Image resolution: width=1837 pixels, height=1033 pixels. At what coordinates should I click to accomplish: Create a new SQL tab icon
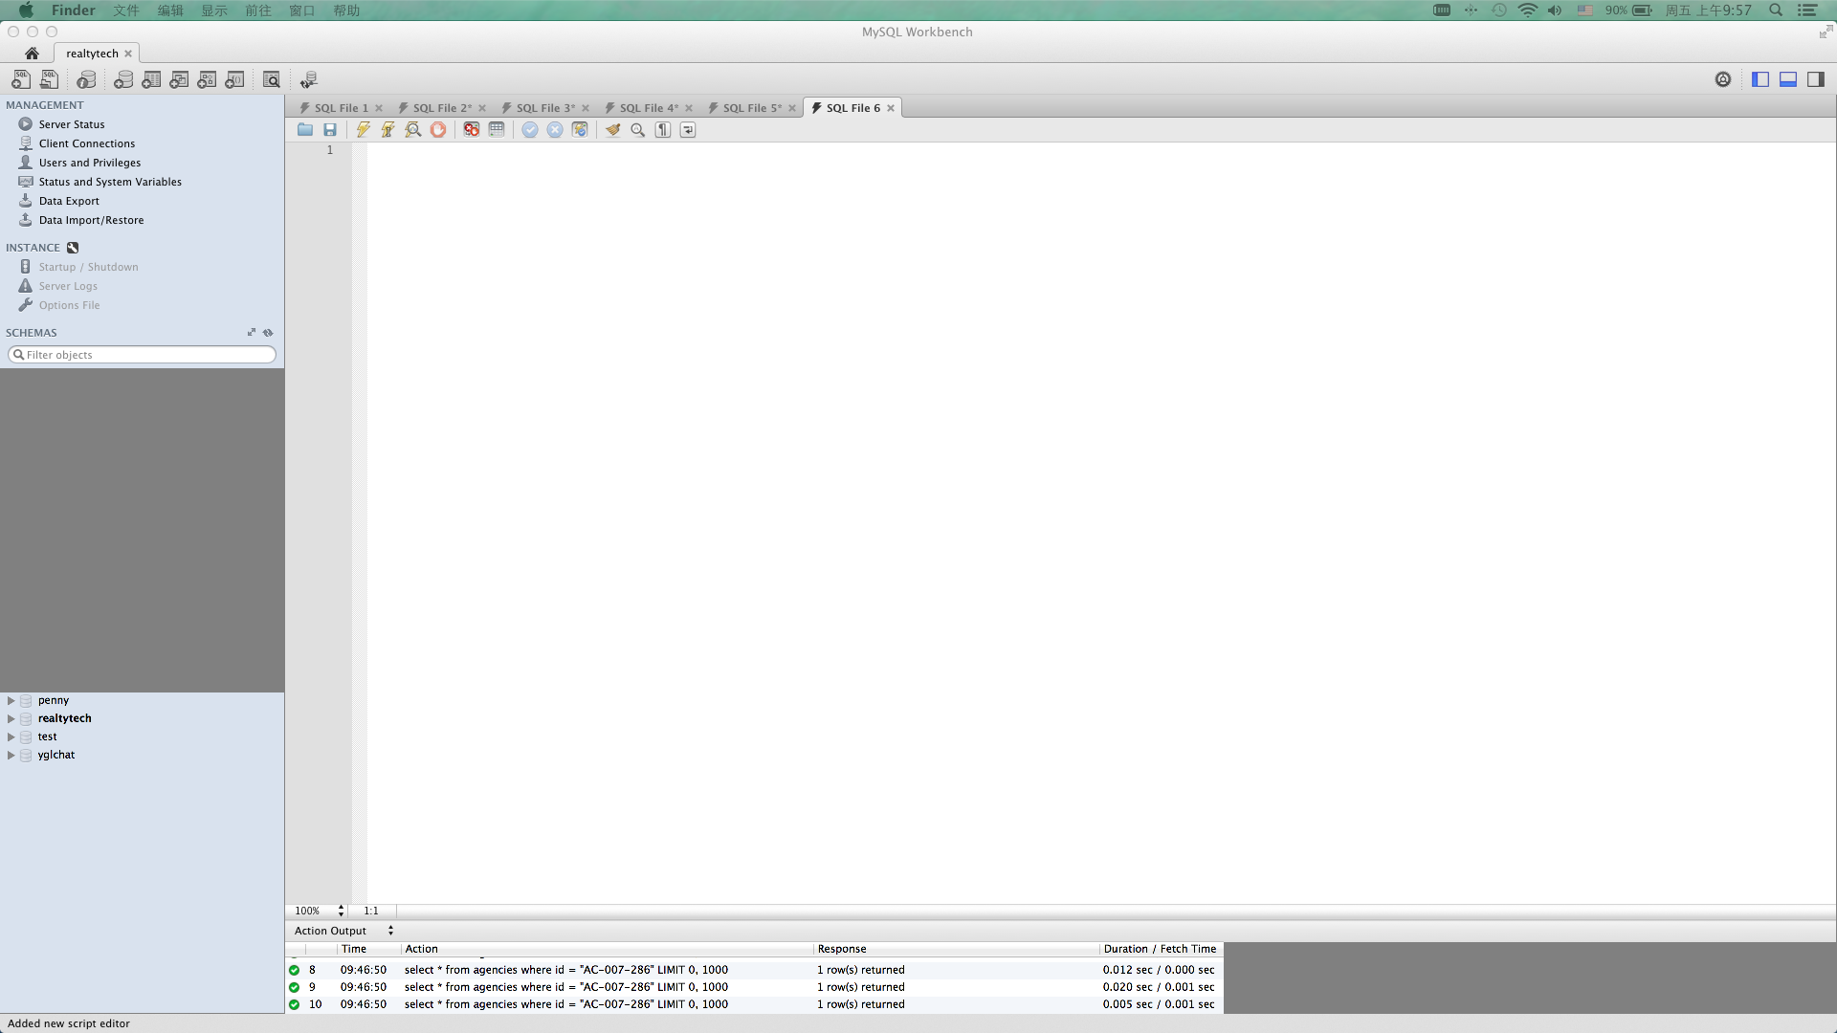pyautogui.click(x=20, y=79)
